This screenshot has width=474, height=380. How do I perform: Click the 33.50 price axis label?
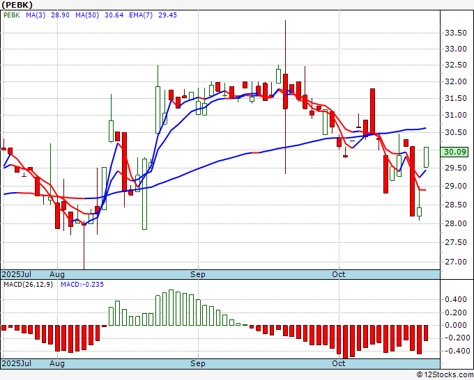[x=456, y=33]
